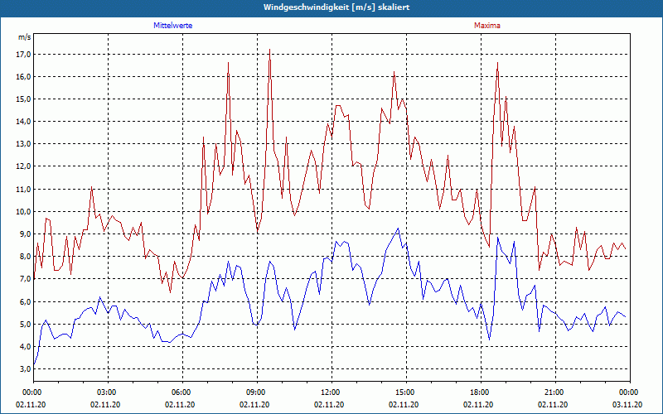
Task: Select the 11,0 y-axis value
Action: point(24,189)
